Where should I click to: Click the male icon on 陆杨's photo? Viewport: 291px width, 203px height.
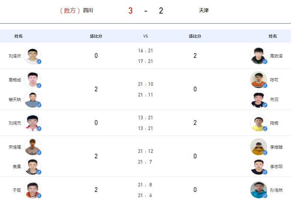[x=265, y=129]
